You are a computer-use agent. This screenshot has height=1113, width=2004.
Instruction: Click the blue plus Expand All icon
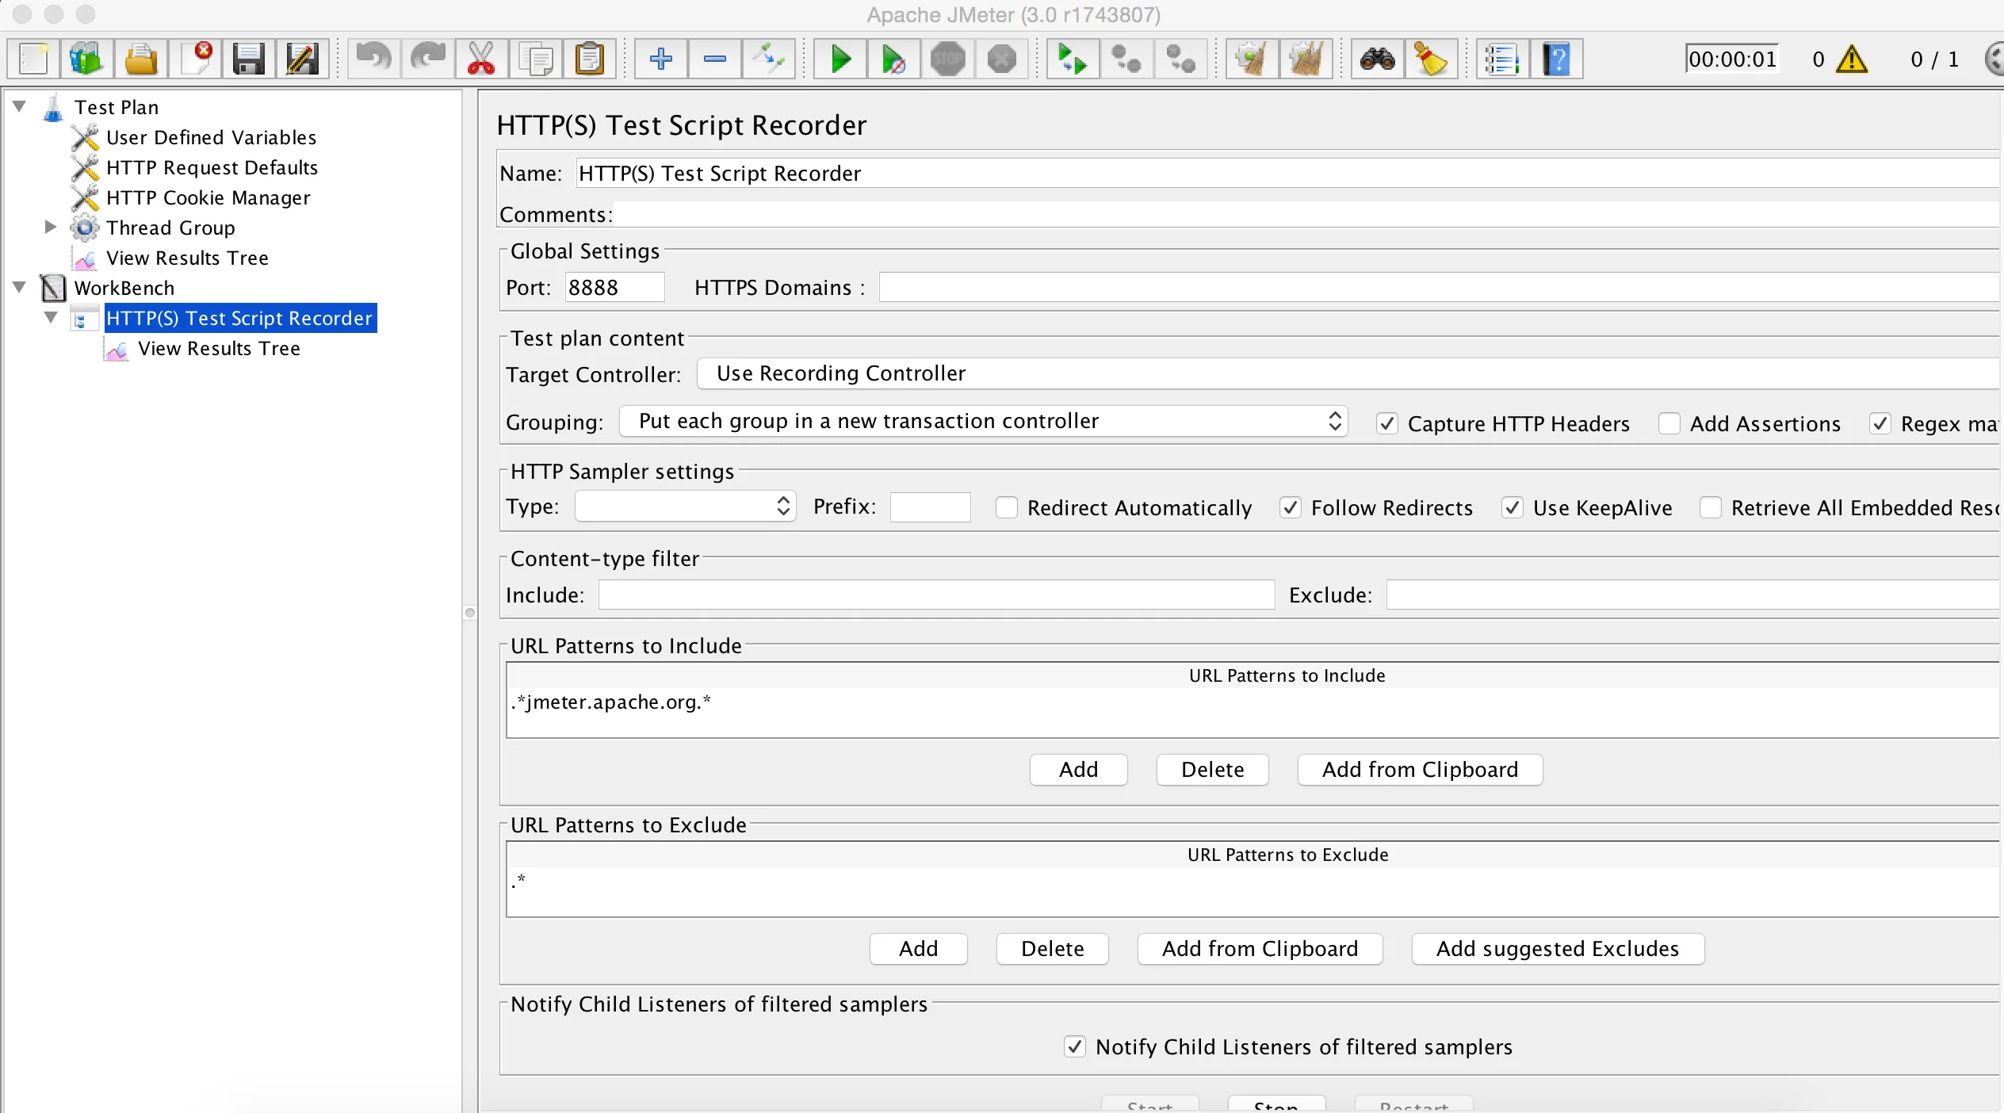pyautogui.click(x=660, y=59)
